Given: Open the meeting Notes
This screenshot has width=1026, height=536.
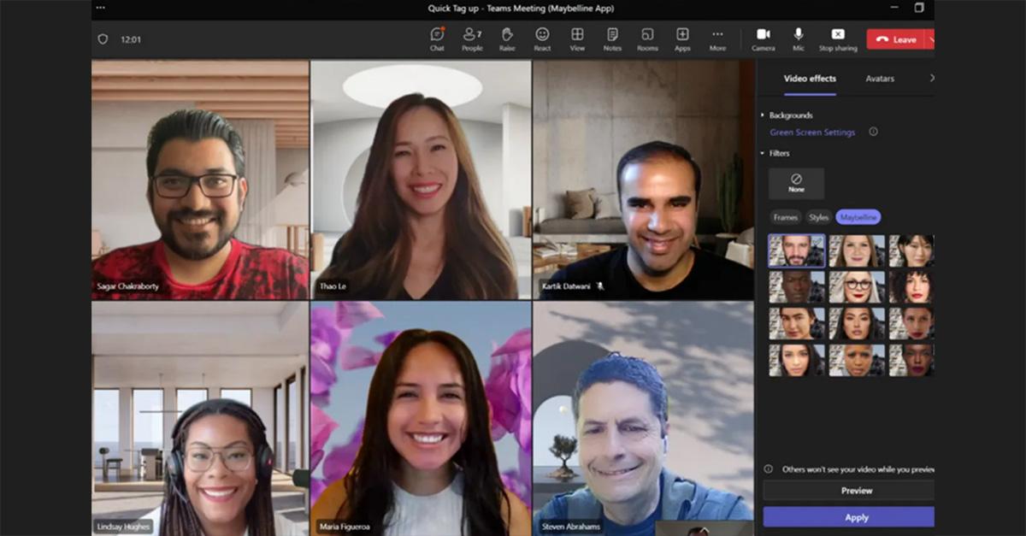Looking at the screenshot, I should 612,38.
